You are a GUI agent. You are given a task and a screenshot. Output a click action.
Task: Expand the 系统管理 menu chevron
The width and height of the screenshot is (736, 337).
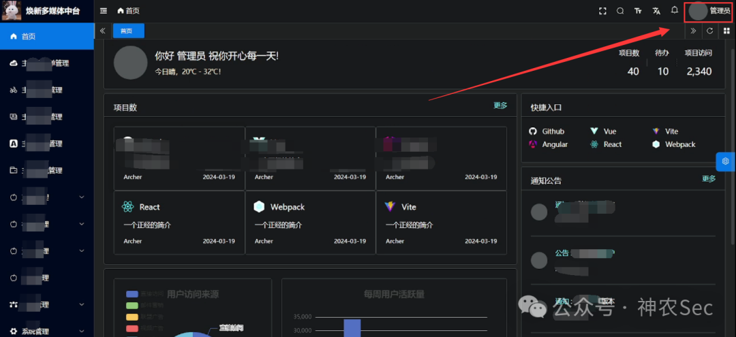pyautogui.click(x=82, y=332)
